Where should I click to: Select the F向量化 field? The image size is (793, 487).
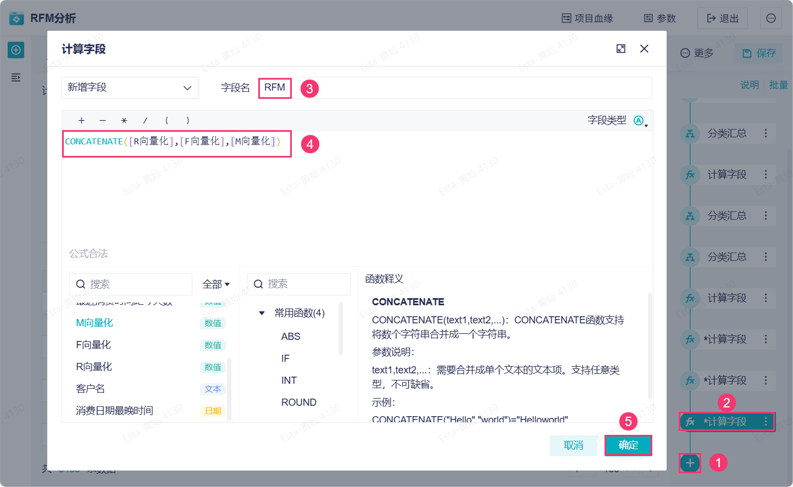[93, 345]
